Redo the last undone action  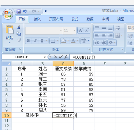(34, 11)
